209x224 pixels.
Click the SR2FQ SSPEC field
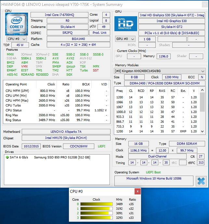pyautogui.click(x=68, y=33)
